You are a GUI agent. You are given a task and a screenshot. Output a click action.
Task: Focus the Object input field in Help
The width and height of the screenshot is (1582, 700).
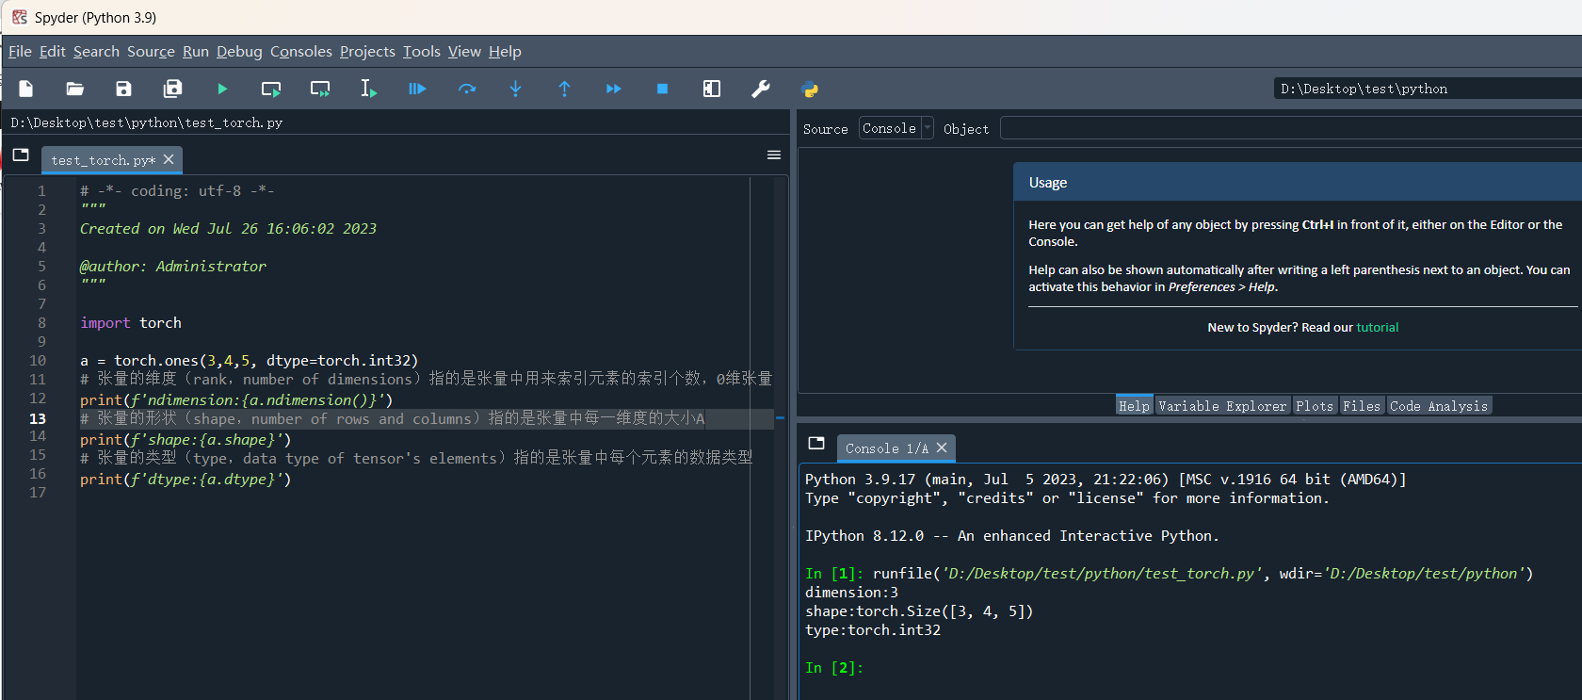click(1290, 128)
